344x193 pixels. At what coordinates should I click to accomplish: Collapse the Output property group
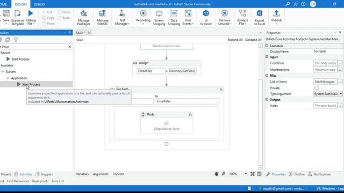click(x=267, y=99)
